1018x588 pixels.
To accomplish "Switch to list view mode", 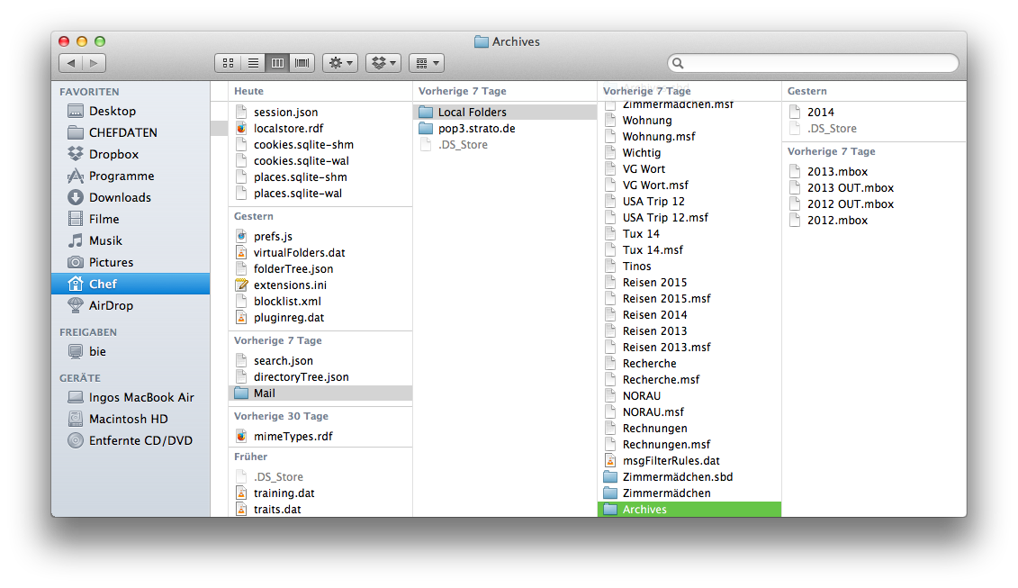I will (x=253, y=63).
